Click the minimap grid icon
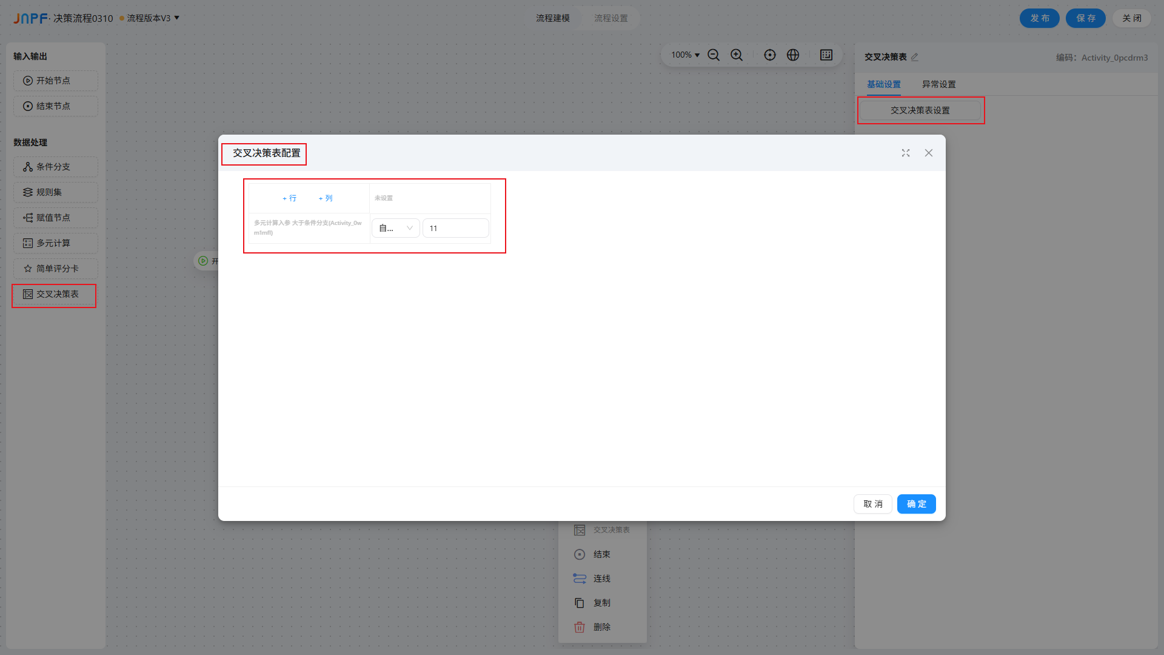 point(826,55)
